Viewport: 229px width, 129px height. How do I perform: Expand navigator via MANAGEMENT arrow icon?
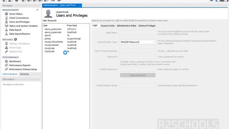(37, 10)
